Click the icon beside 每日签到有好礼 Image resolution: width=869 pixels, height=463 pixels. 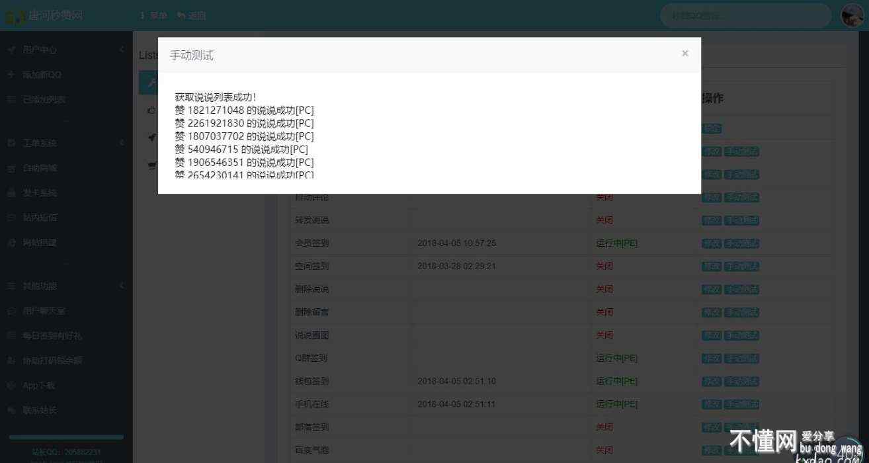click(x=11, y=336)
